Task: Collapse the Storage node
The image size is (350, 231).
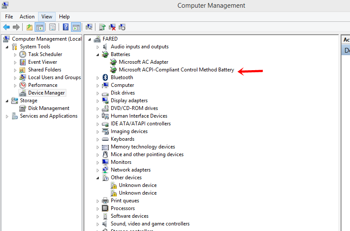Action: pos(7,101)
